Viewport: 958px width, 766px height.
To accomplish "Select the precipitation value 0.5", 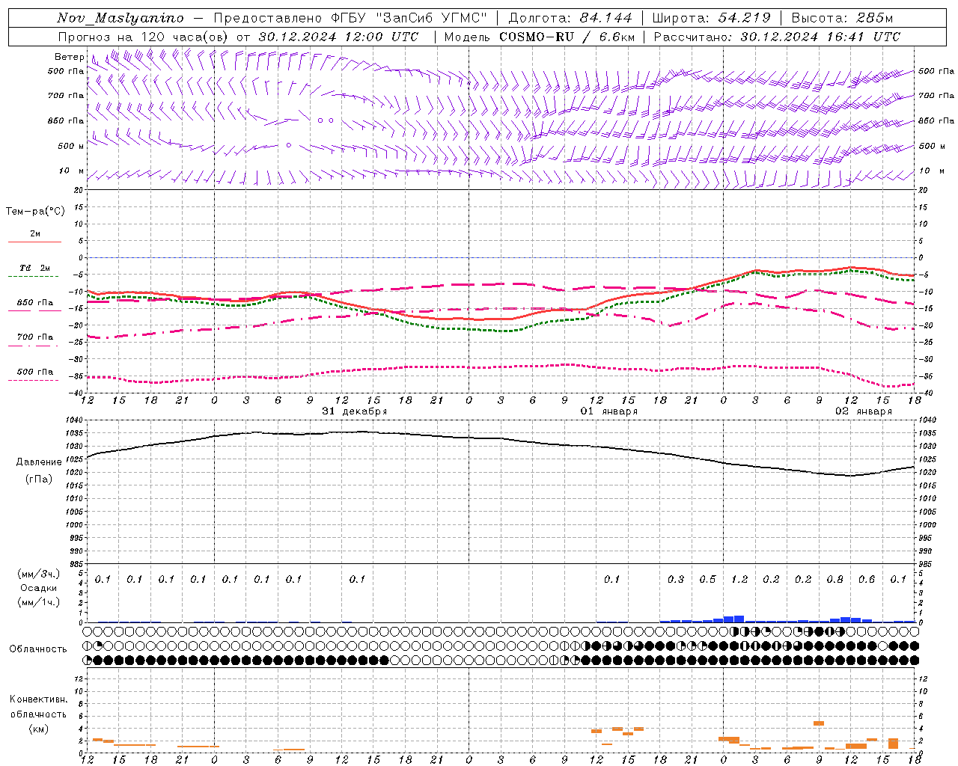I will pos(707,580).
